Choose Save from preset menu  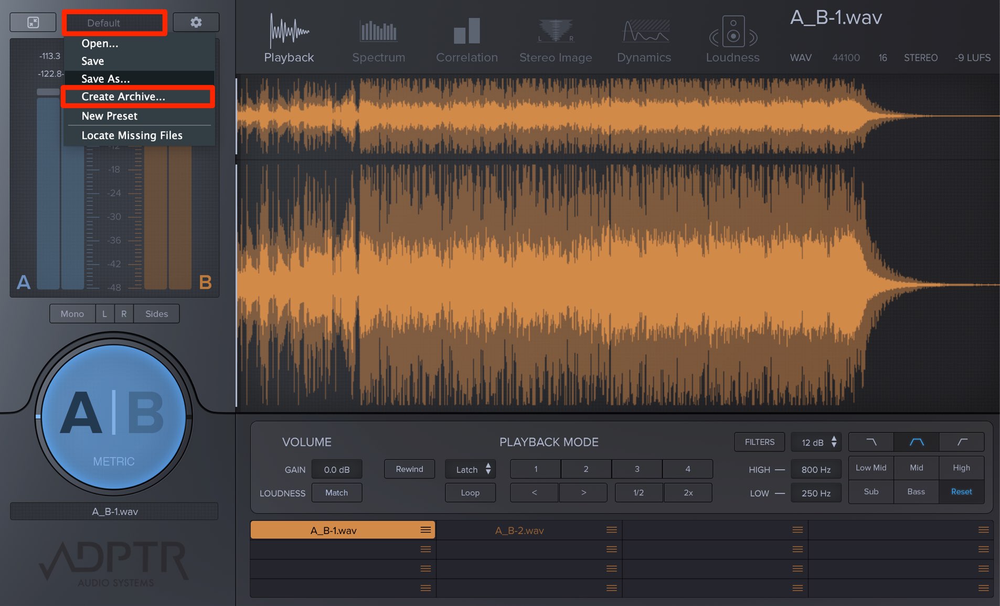coord(140,61)
